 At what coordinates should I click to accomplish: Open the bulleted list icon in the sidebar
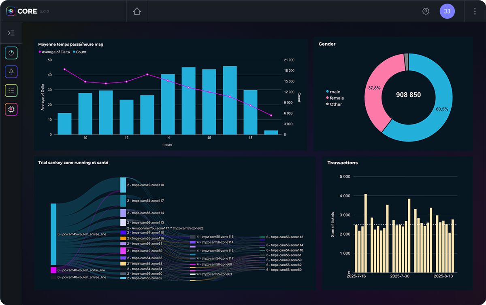tap(11, 91)
